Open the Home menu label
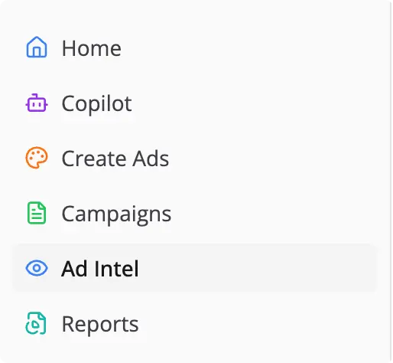393x363 pixels. point(92,48)
